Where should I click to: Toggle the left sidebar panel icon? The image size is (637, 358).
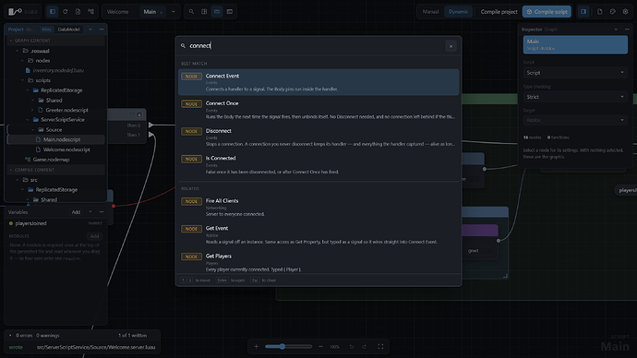53,12
